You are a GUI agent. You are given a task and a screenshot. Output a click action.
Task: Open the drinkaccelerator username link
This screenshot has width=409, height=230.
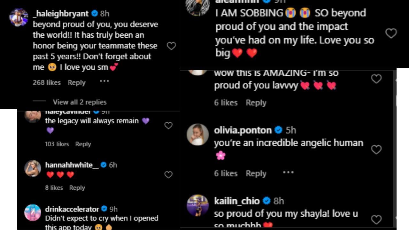click(x=72, y=209)
